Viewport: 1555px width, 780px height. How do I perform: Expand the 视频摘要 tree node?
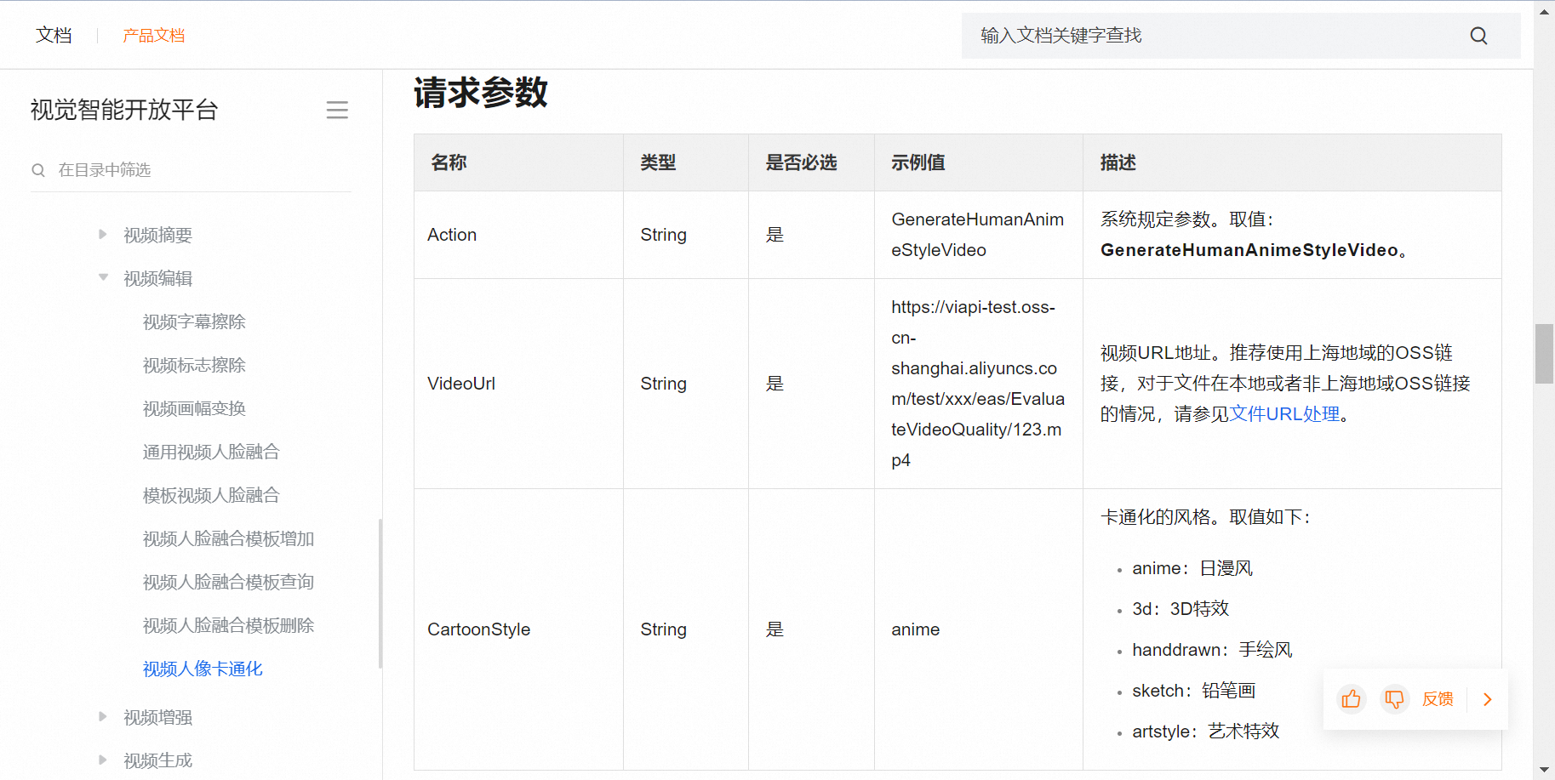coord(103,235)
